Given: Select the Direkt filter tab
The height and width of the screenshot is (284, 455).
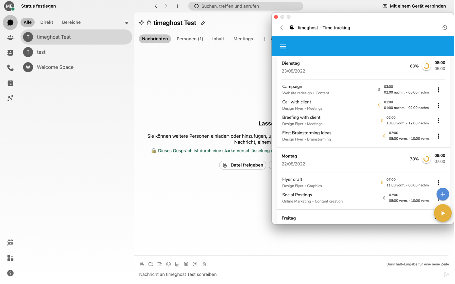Looking at the screenshot, I should [x=47, y=22].
